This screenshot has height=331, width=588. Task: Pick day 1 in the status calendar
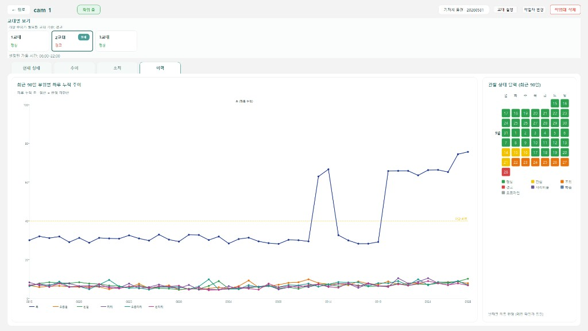[x=516, y=133]
